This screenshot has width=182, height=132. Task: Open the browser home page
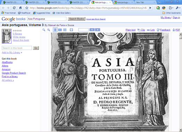[20, 8]
